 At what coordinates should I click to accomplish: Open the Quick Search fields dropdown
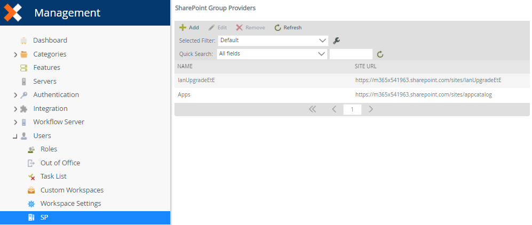pos(272,54)
